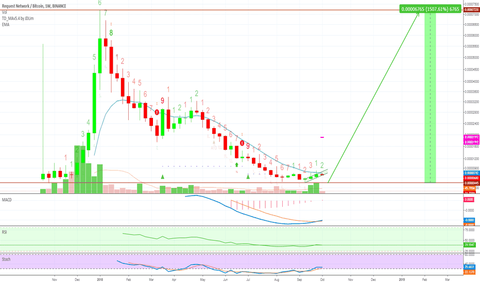The image size is (480, 283).
Task: Click the green up-arrow signal near early July
Action: (x=248, y=177)
